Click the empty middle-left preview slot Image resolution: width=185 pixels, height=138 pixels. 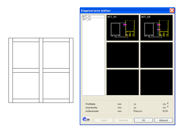(123, 55)
